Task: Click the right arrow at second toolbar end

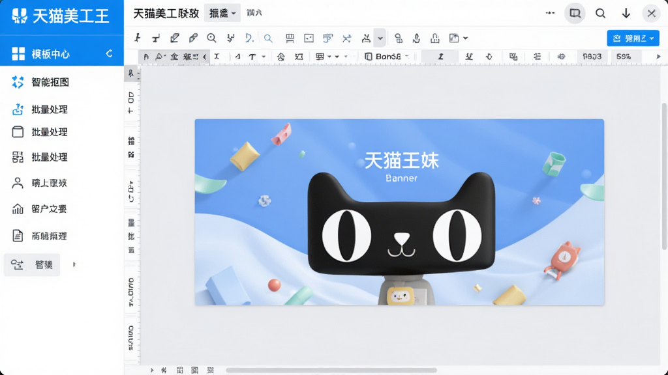Action: coord(658,57)
